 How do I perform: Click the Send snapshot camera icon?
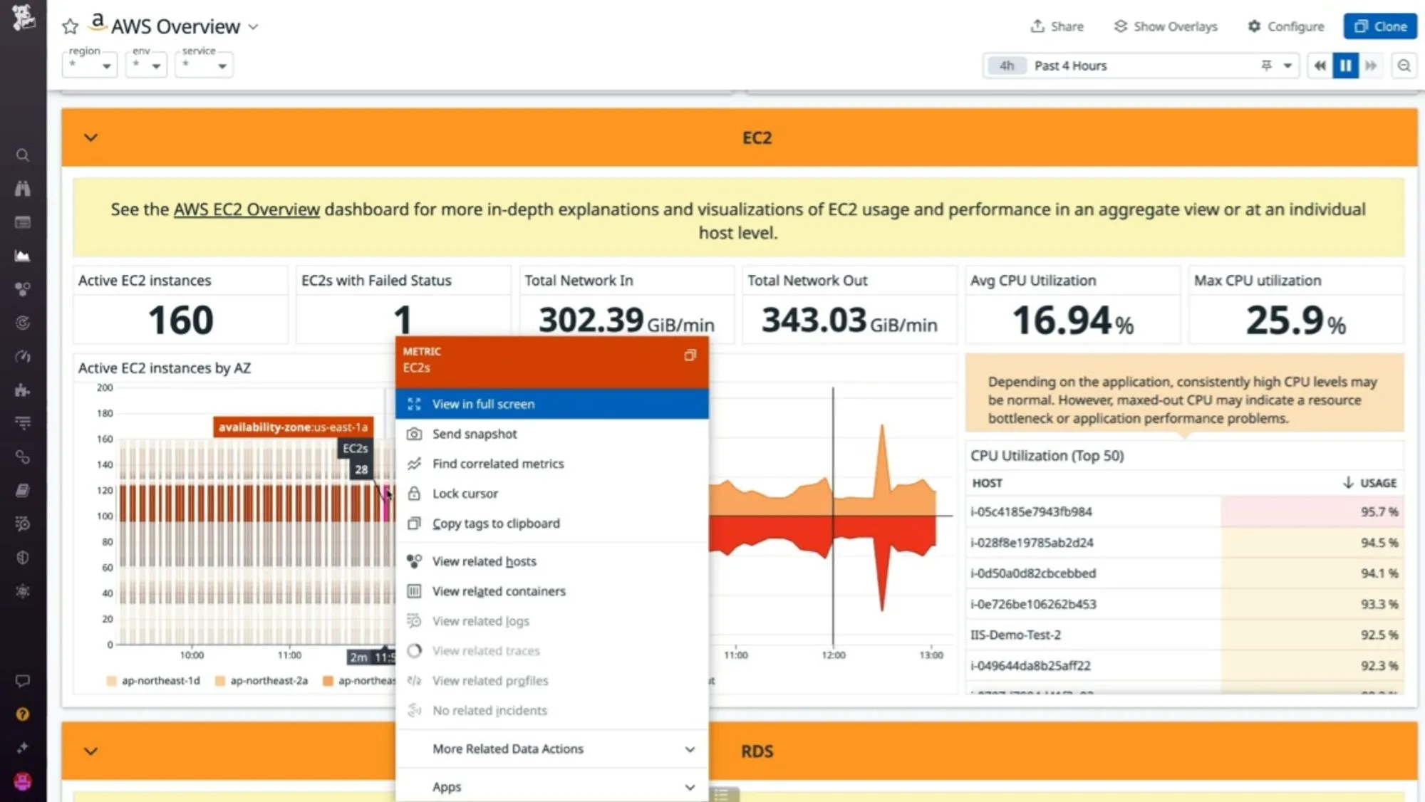(x=414, y=434)
